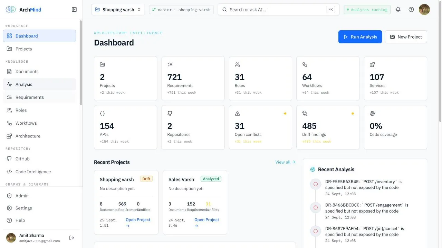Click the Open conflicts warning triangle icon
442x248 pixels.
pyautogui.click(x=237, y=113)
